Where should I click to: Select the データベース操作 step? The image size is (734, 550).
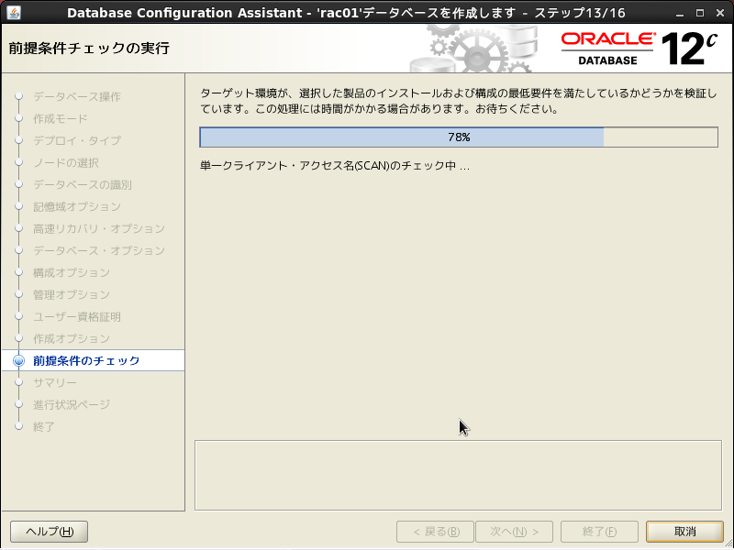point(77,97)
